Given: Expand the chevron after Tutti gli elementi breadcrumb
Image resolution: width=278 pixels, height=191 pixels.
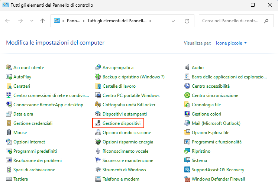Looking at the screenshot, I should pyautogui.click(x=150, y=21).
